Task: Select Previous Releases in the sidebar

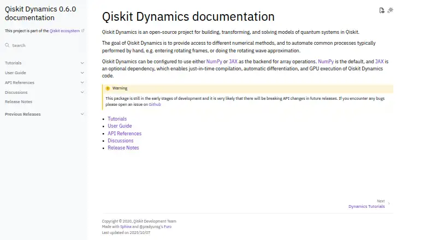Action: tap(22, 114)
